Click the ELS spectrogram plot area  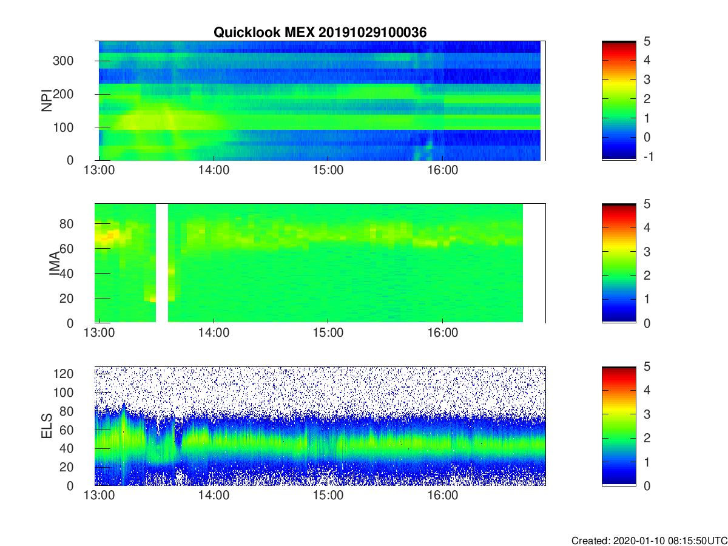tap(320, 426)
